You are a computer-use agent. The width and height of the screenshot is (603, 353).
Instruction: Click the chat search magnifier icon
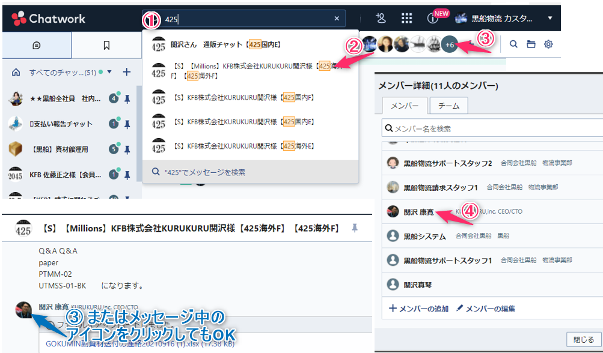point(513,44)
